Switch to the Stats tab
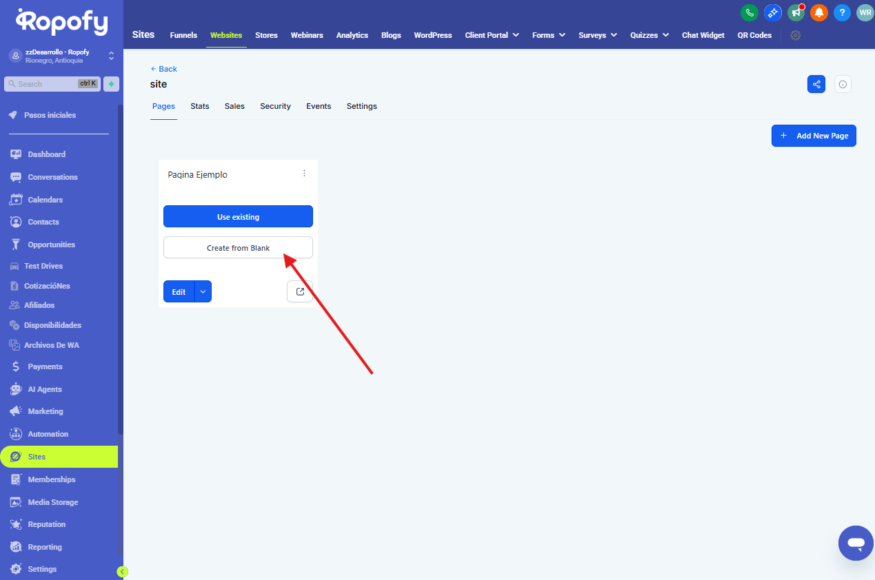This screenshot has width=875, height=580. tap(200, 106)
